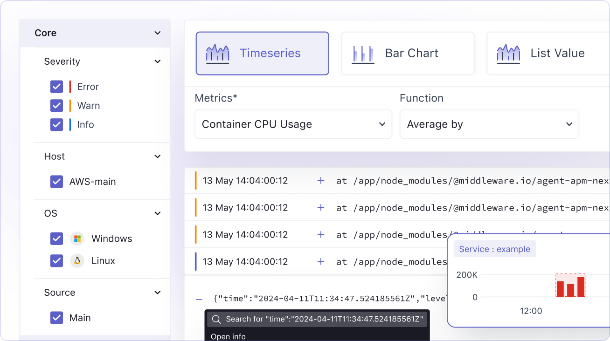
Task: Open the Average by function dropdown
Action: tap(489, 124)
